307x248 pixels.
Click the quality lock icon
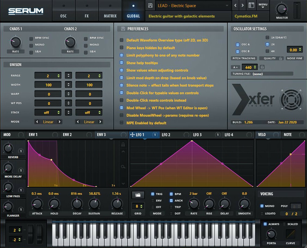tap(280, 58)
